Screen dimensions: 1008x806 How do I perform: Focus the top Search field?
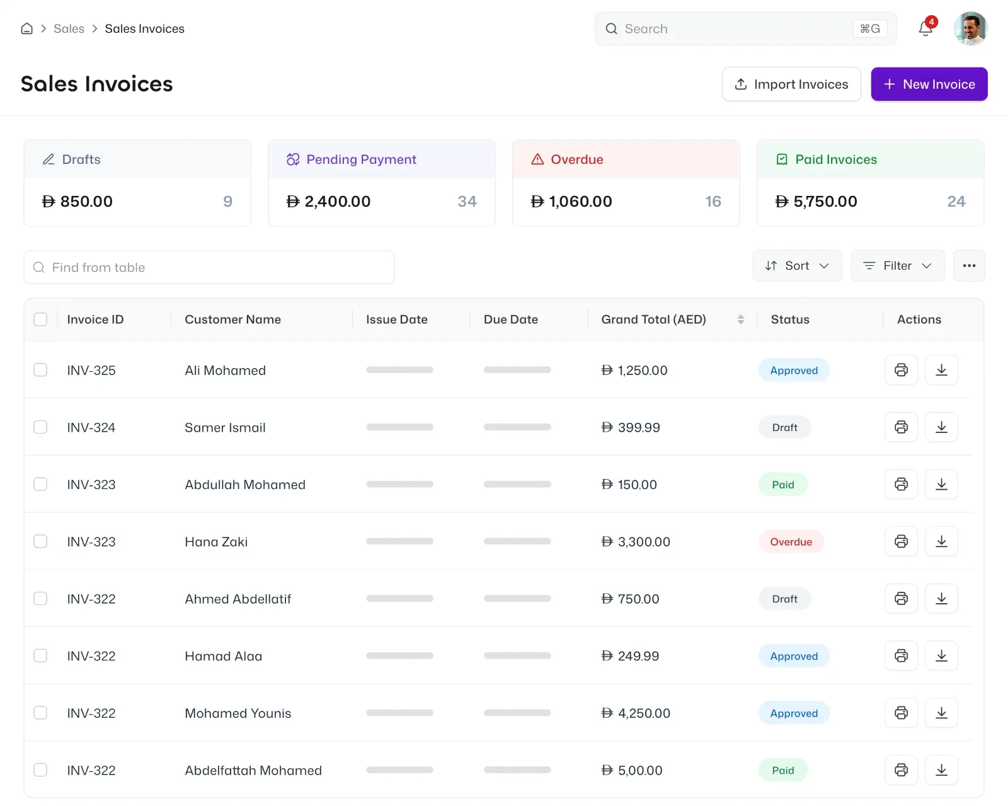coord(745,28)
